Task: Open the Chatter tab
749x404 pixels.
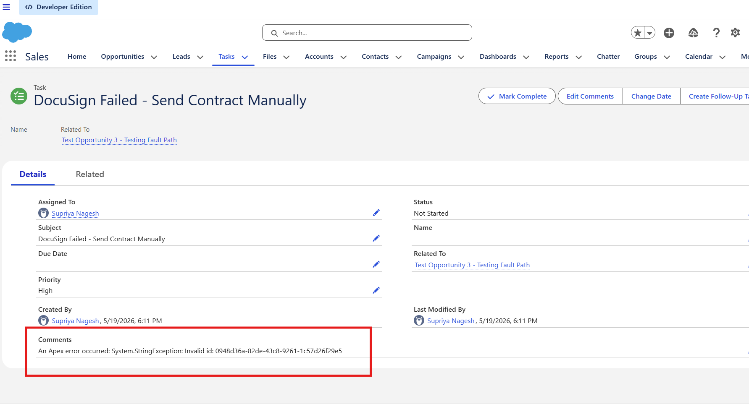Action: (608, 57)
